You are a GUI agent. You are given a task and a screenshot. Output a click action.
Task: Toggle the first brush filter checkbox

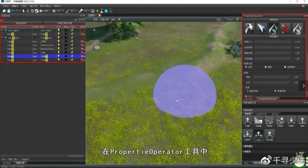[246, 67]
